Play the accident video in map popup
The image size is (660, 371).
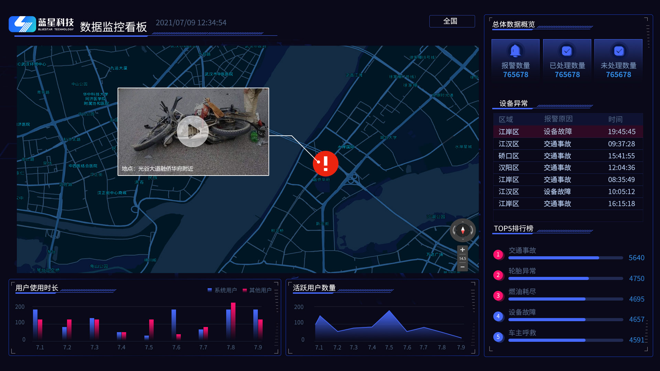(x=192, y=131)
